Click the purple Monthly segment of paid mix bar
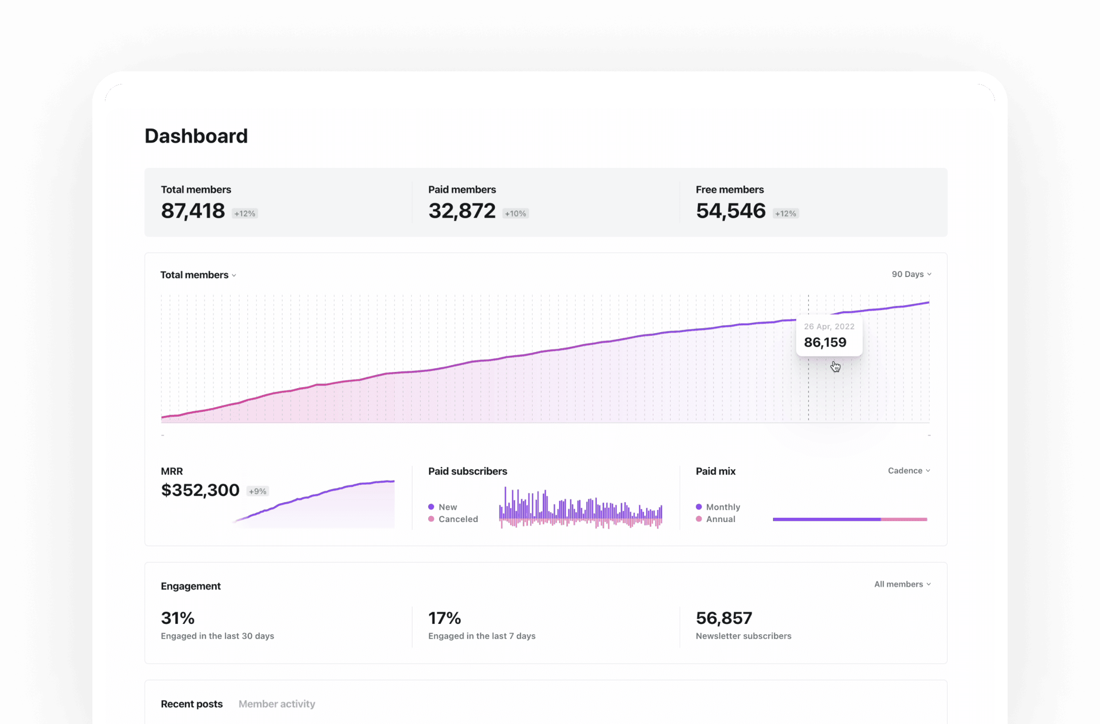 [827, 519]
